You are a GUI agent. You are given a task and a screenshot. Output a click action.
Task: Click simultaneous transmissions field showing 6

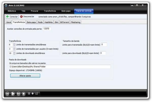11,45
